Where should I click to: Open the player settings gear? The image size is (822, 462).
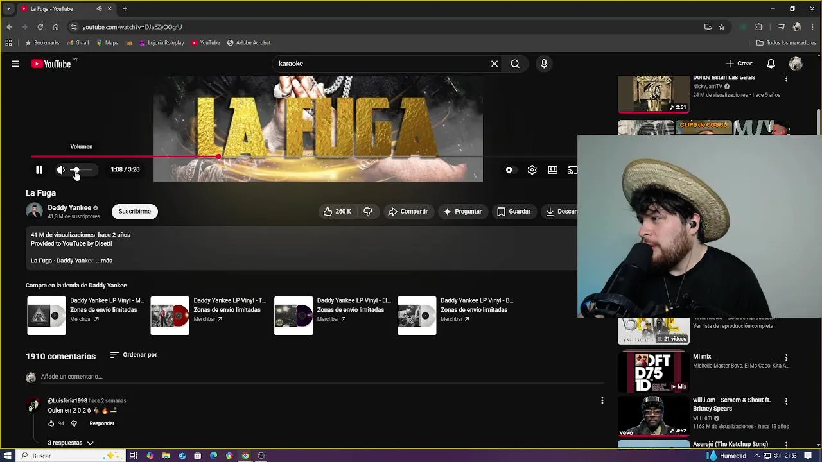pos(532,170)
